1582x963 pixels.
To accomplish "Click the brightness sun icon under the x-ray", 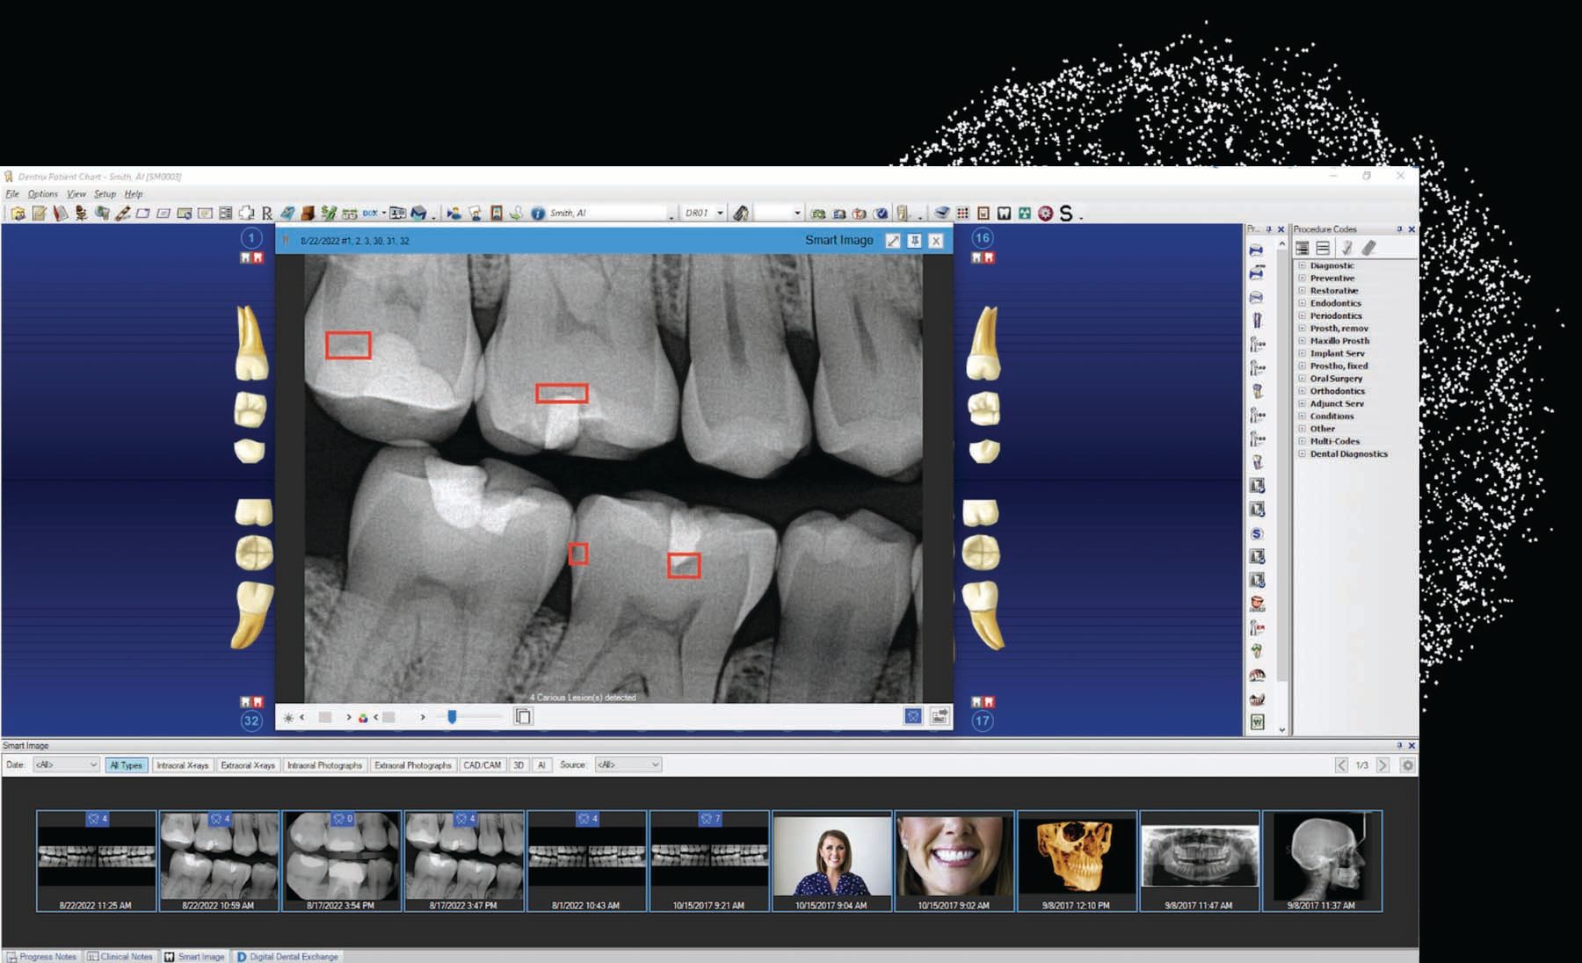I will point(288,717).
